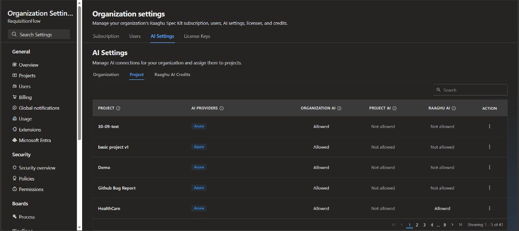Go to previous page arrow
Image resolution: width=519 pixels, height=231 pixels.
click(x=402, y=225)
